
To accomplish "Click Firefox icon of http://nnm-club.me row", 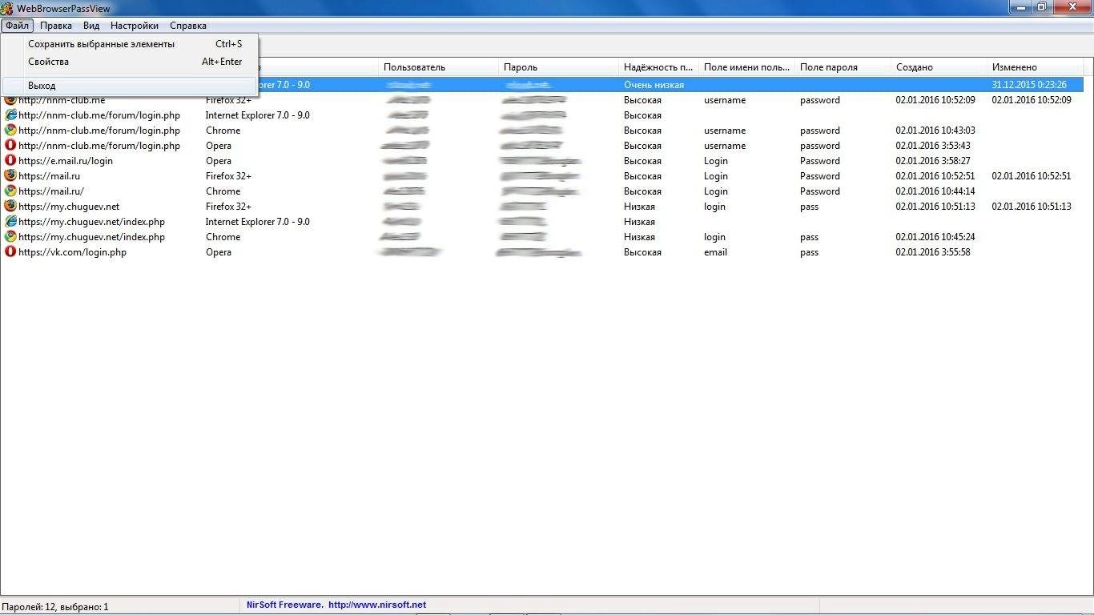I will [x=10, y=100].
